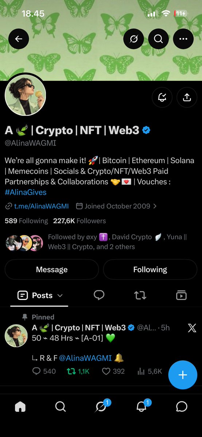The width and height of the screenshot is (202, 437).
Task: Toggle the notification bell for this profile
Action: click(x=162, y=97)
